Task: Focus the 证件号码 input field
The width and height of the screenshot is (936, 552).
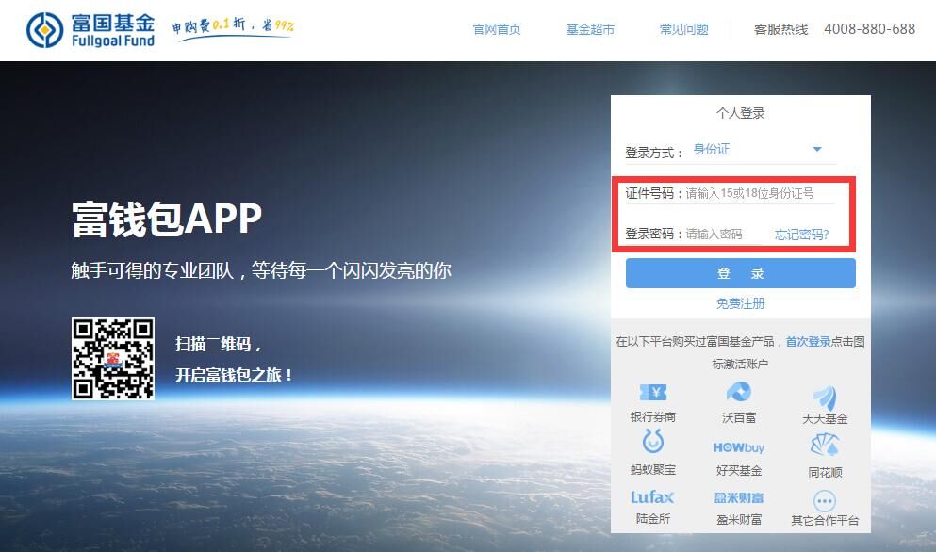Action: coord(759,193)
